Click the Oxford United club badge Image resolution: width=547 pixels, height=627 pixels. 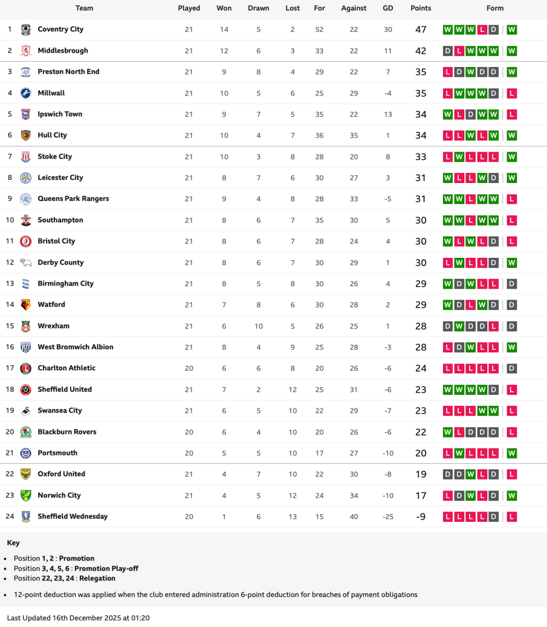(26, 474)
